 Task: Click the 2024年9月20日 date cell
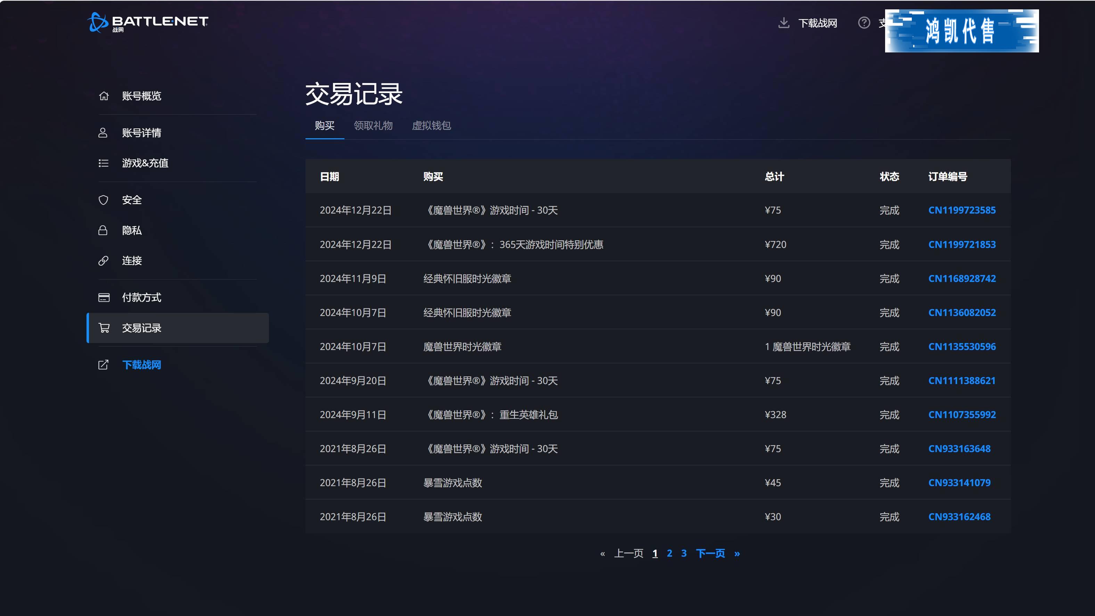[353, 380]
